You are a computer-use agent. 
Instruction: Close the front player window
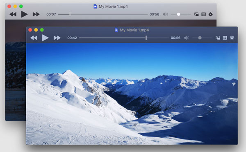[x=30, y=30]
